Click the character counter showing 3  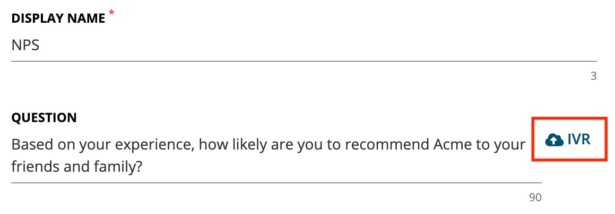[593, 76]
